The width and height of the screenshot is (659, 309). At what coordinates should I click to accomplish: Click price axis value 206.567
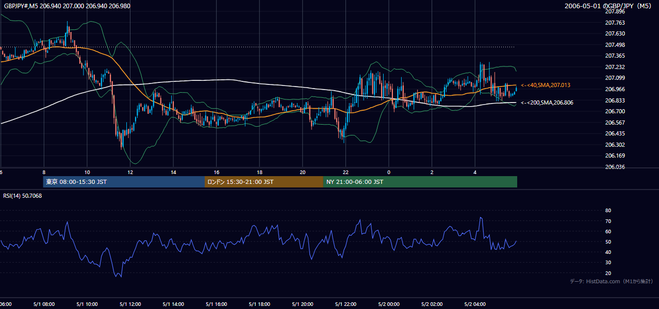[615, 123]
